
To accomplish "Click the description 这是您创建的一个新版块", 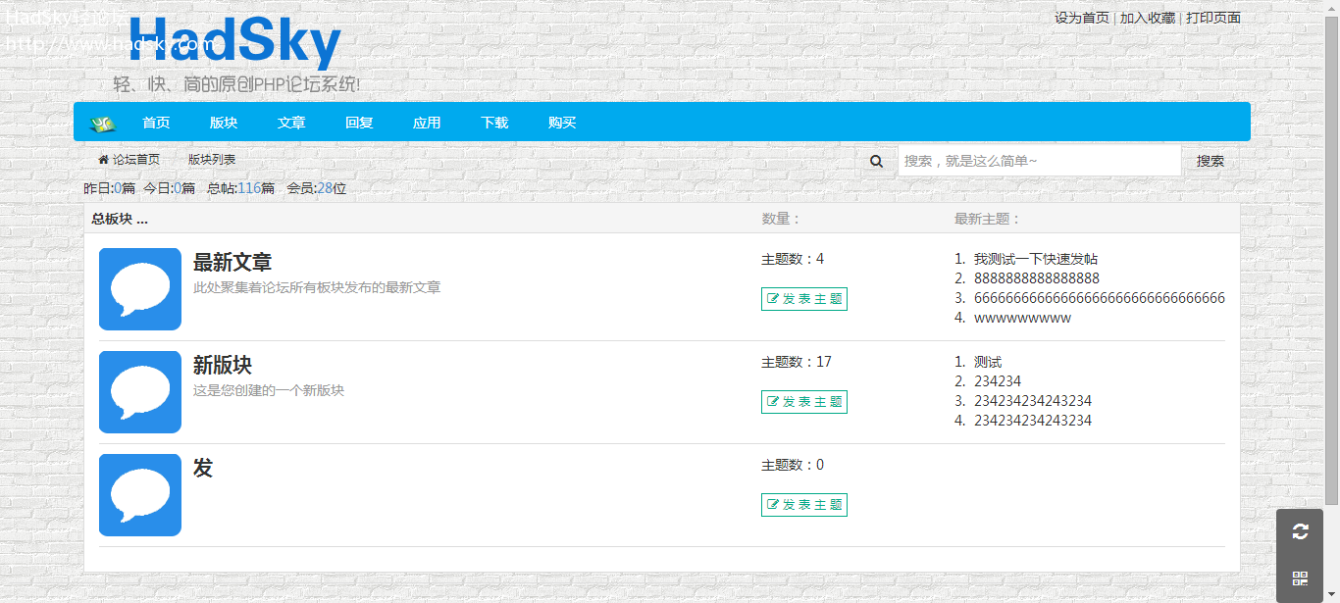I will (x=269, y=390).
